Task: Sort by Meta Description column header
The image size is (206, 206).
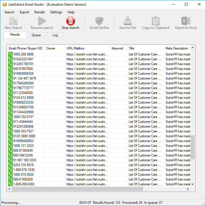Action: (x=177, y=48)
